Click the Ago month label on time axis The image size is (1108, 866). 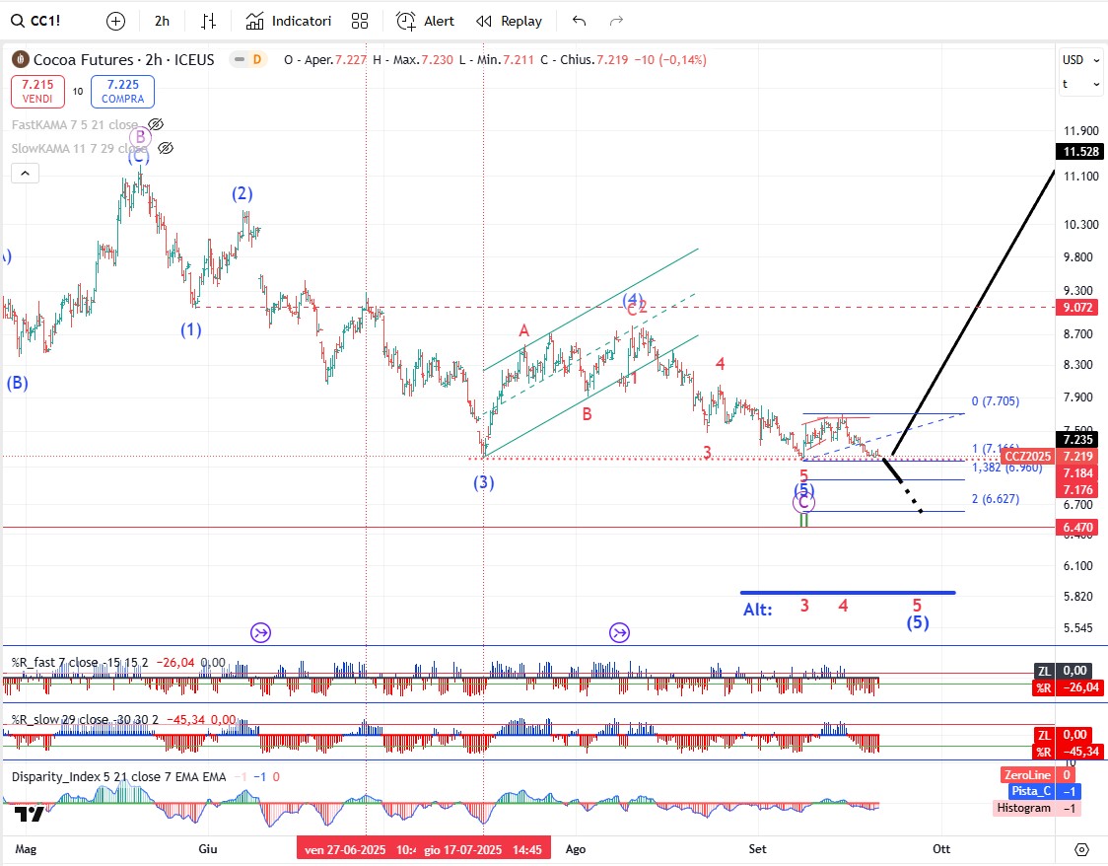(576, 849)
